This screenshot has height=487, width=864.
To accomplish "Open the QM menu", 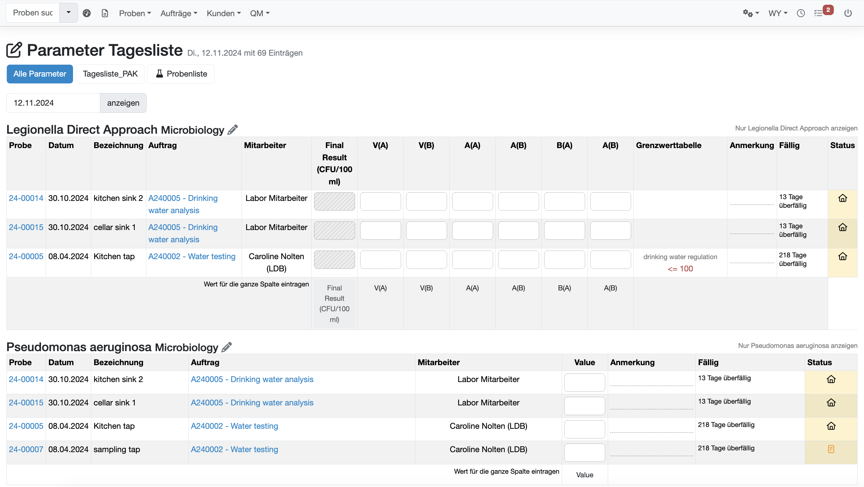I will [x=259, y=13].
